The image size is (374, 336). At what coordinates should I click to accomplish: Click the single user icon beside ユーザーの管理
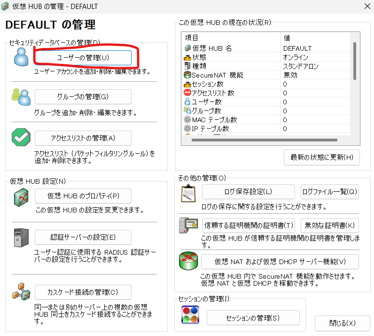[21, 57]
